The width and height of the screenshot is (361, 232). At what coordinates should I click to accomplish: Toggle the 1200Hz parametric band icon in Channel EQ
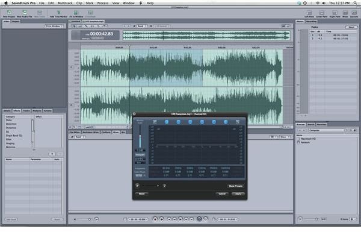click(x=202, y=122)
